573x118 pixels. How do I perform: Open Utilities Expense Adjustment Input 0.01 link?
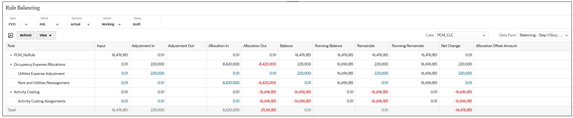pyautogui.click(x=124, y=73)
